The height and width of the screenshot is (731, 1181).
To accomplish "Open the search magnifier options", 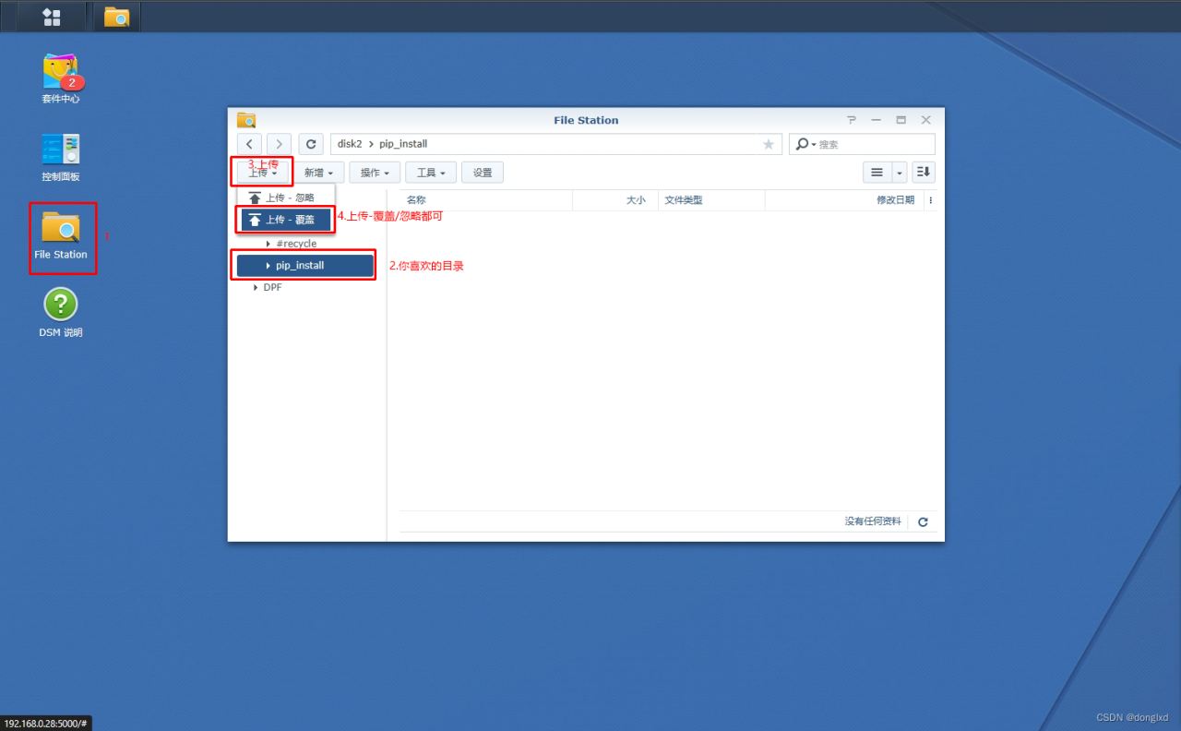I will [805, 144].
